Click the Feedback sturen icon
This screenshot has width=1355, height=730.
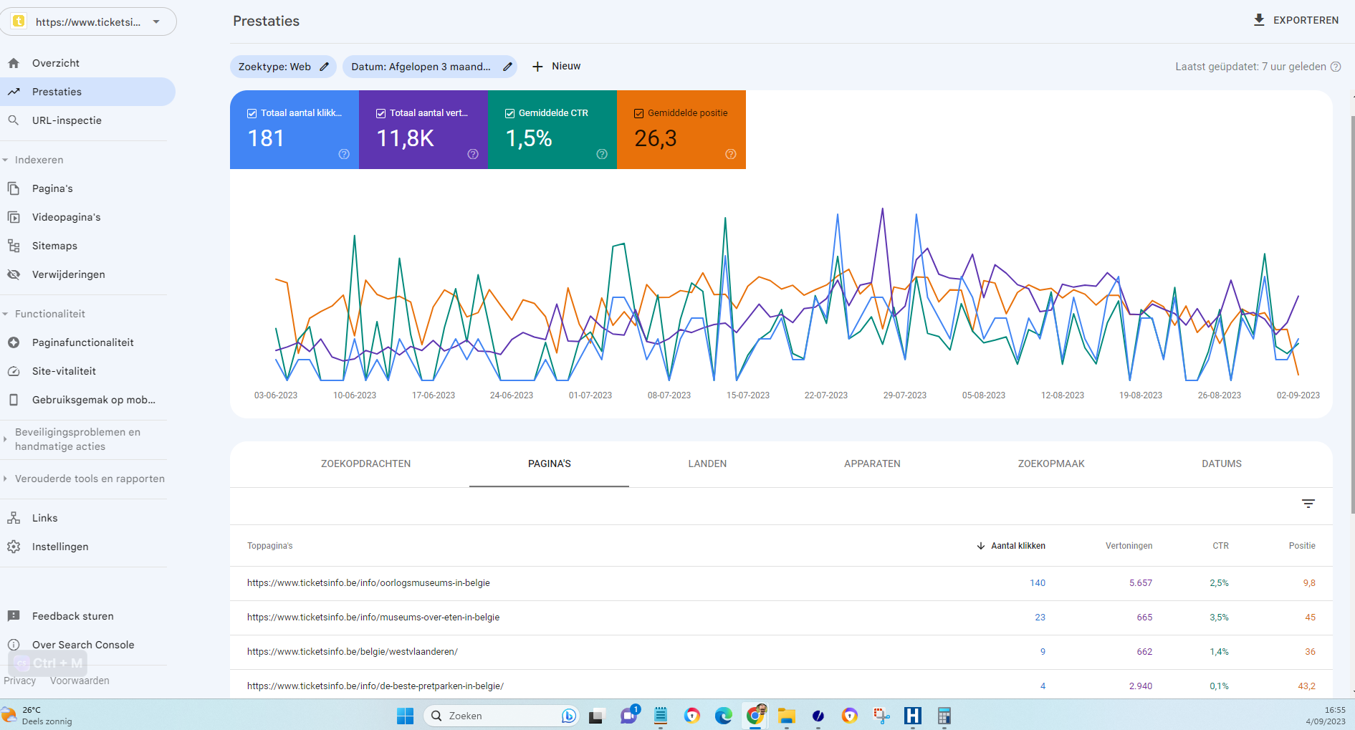(x=14, y=616)
